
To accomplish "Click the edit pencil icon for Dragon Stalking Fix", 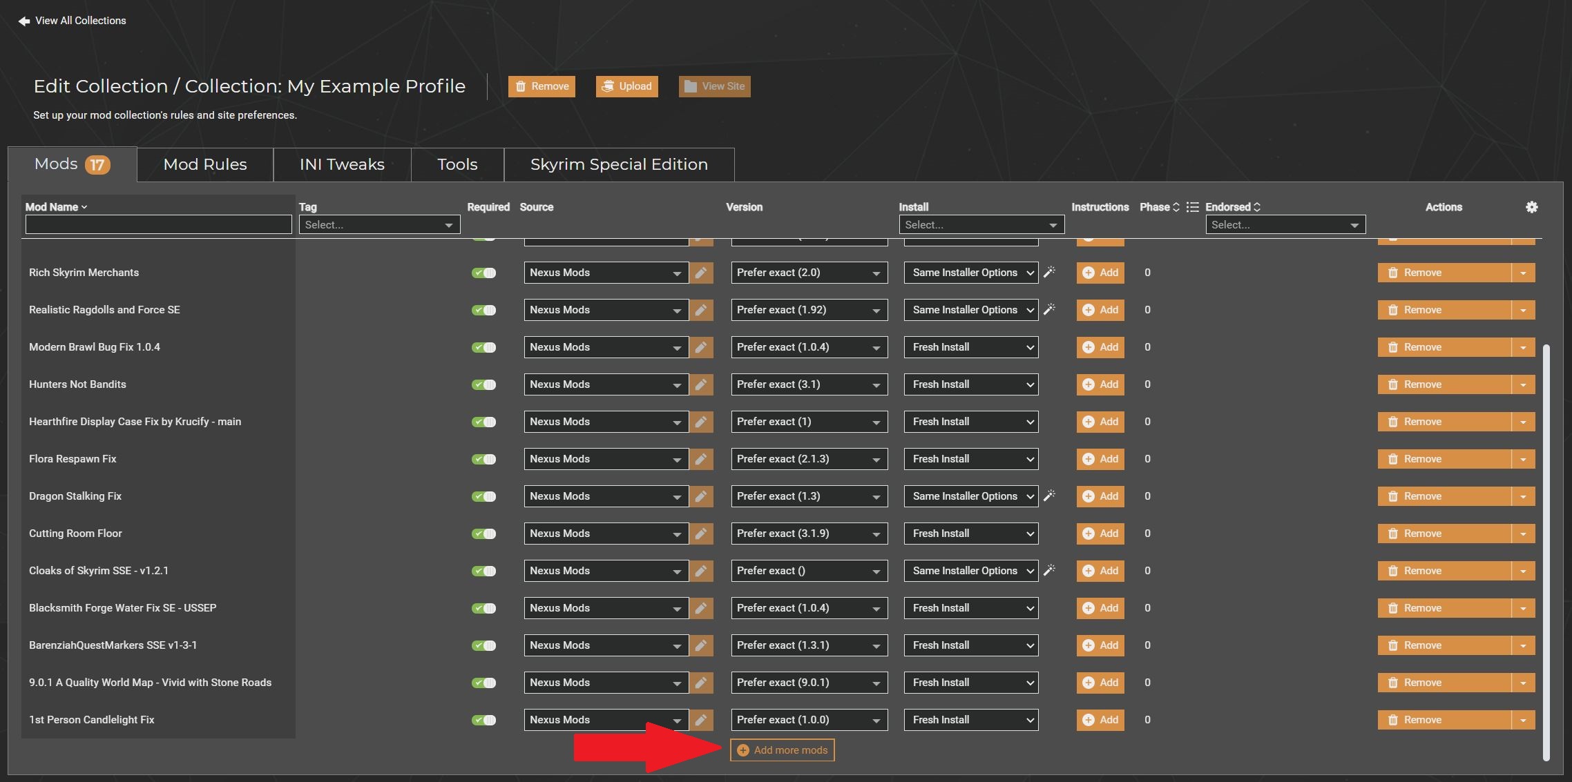I will coord(702,496).
